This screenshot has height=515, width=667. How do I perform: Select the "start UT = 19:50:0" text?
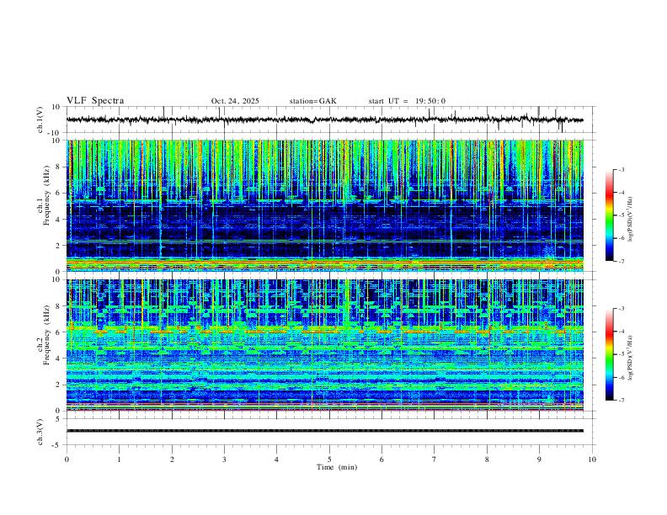pyautogui.click(x=407, y=101)
